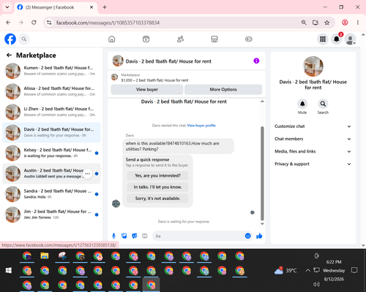Send quick response Yes, are you interested?
The width and height of the screenshot is (366, 292).
[157, 175]
